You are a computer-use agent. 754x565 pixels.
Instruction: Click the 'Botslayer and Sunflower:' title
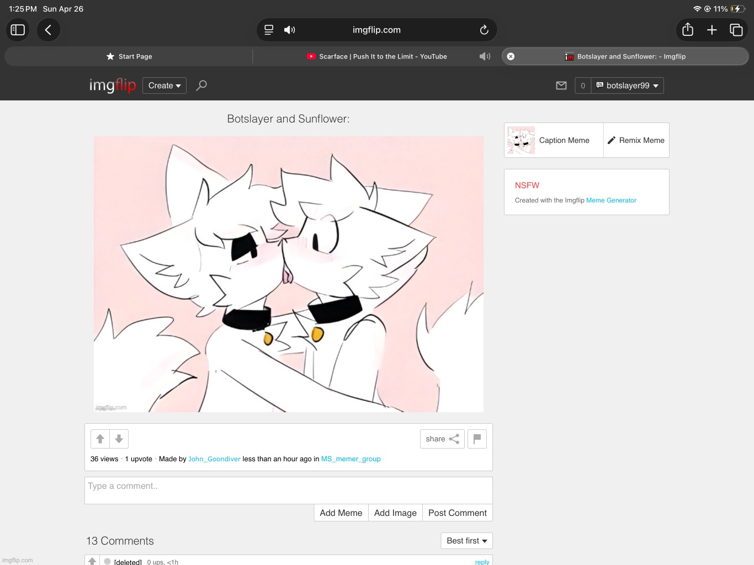pos(288,119)
